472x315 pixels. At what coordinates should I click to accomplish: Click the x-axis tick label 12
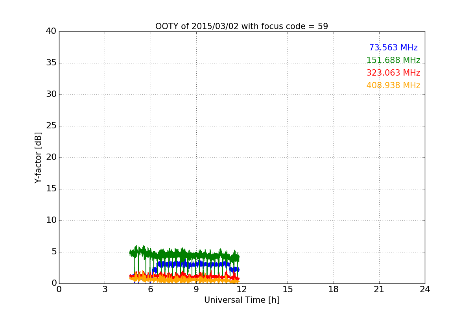[242, 289]
